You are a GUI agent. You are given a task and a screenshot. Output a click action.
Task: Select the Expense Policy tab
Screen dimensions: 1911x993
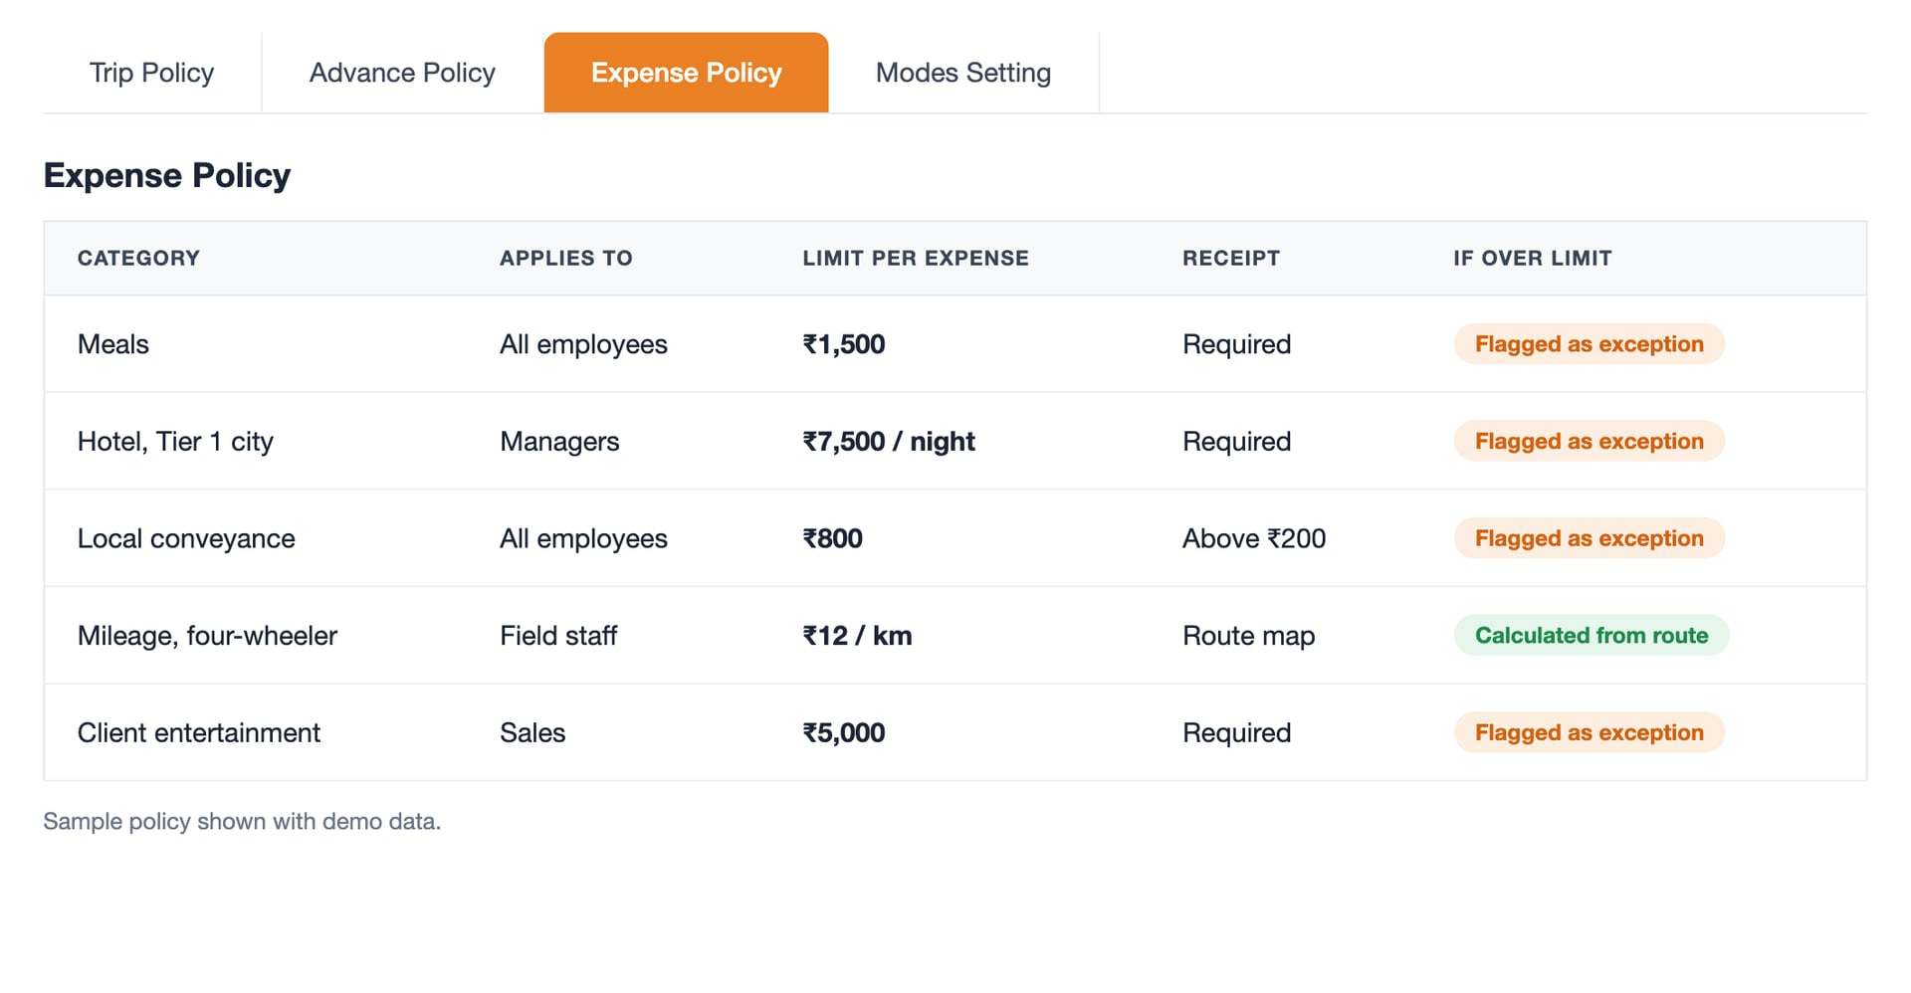[686, 73]
